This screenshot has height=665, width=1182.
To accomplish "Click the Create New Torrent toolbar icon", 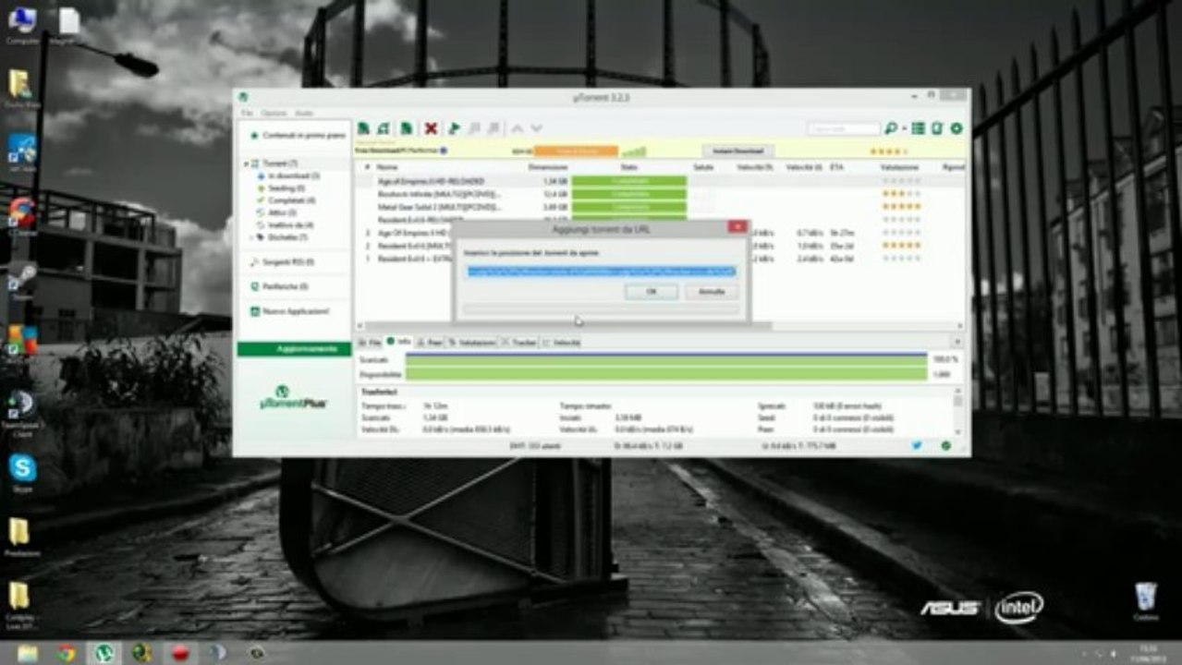I will pos(406,128).
